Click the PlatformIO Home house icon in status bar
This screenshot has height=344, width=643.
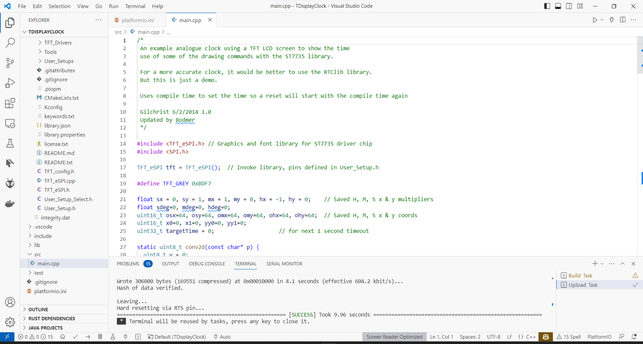click(63, 337)
